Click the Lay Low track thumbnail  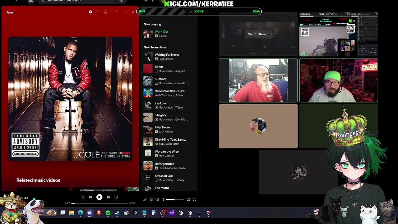[148, 105]
